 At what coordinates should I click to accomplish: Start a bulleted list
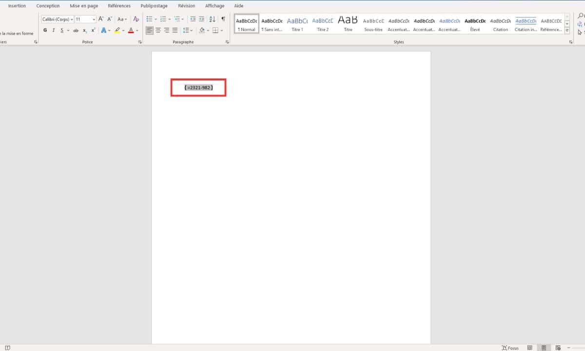tap(149, 19)
